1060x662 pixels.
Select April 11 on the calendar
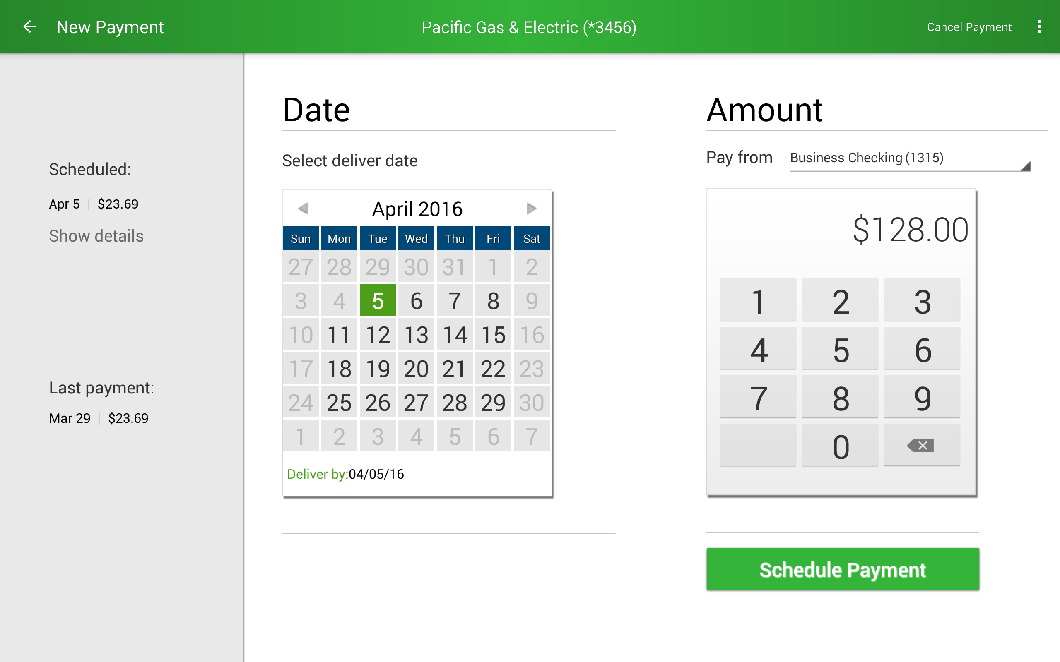(339, 335)
